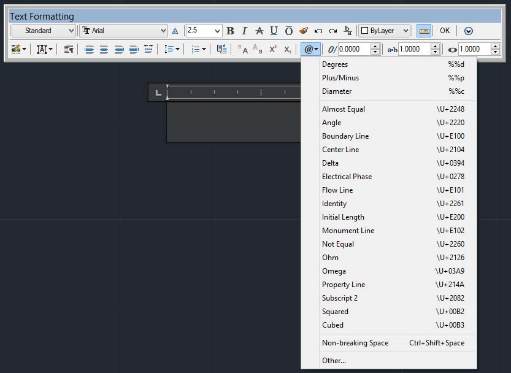Increase the Oblique Angle with spinner up

pyautogui.click(x=375, y=47)
